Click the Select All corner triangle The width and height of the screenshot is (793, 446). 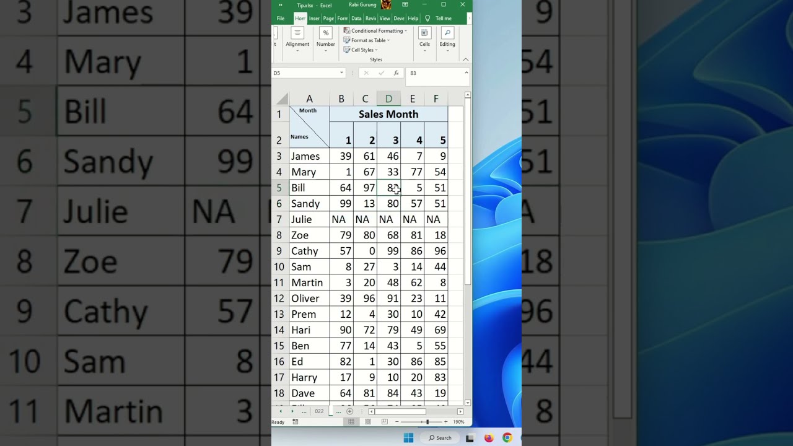(x=283, y=99)
